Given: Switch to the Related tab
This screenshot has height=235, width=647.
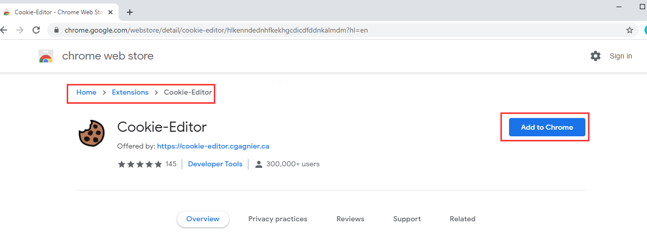Looking at the screenshot, I should pyautogui.click(x=462, y=219).
